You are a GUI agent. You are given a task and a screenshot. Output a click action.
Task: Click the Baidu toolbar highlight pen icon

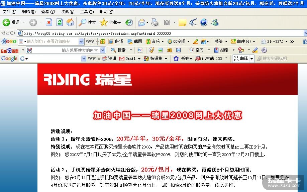(255, 50)
